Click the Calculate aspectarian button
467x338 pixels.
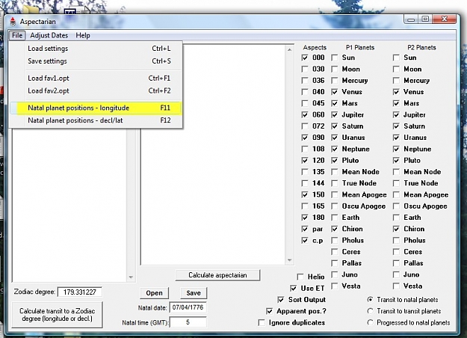pos(217,275)
